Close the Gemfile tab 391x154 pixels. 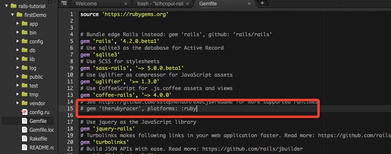[x=249, y=4]
